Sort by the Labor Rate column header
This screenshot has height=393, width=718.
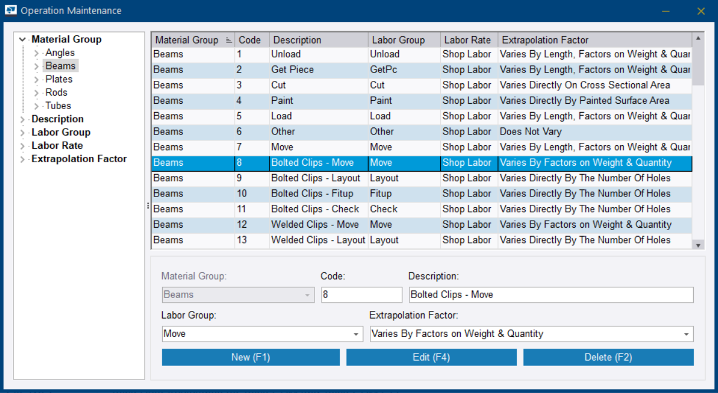467,40
